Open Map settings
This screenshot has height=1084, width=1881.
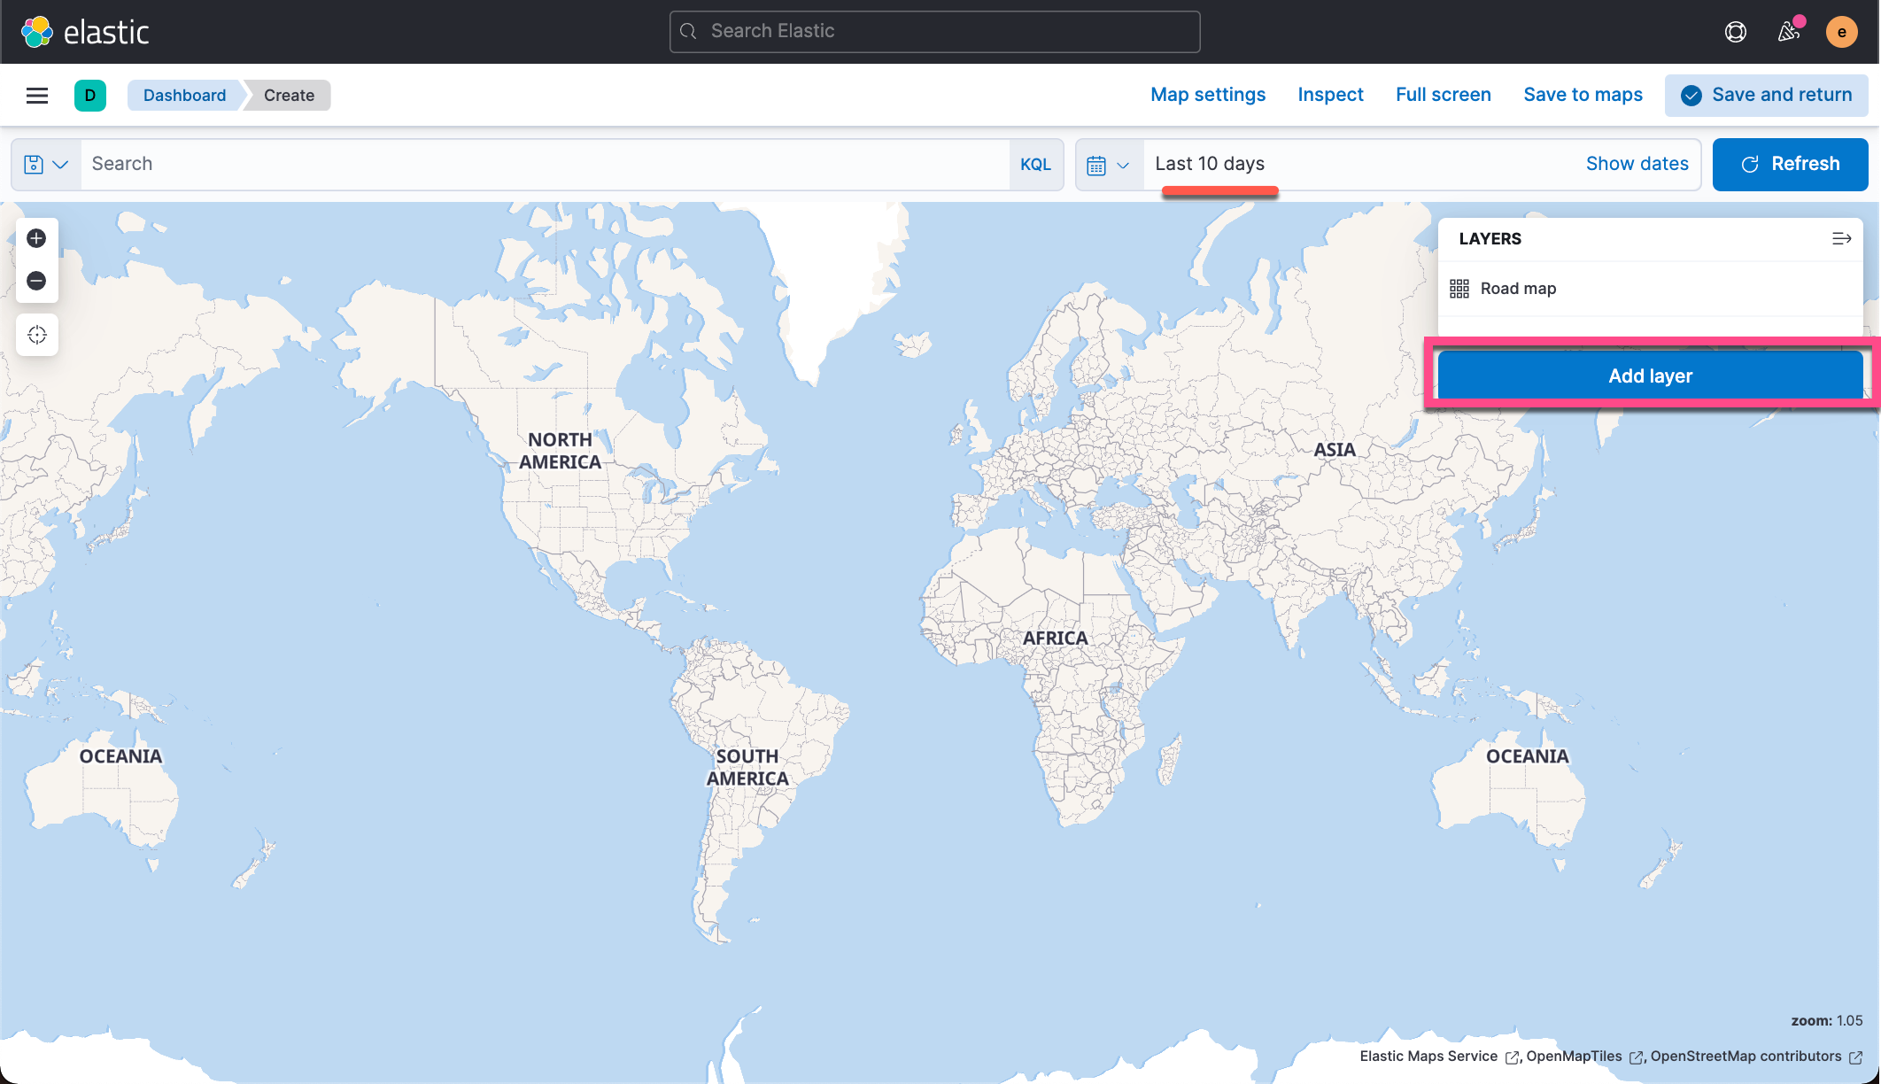(x=1207, y=94)
